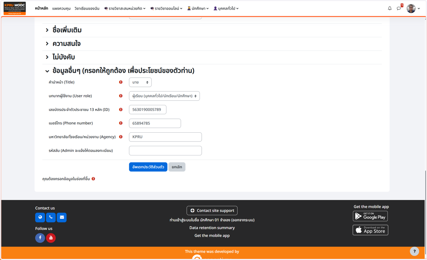
Task: Click required icon next to 13 หลัก (ID) field
Action: [x=121, y=110]
